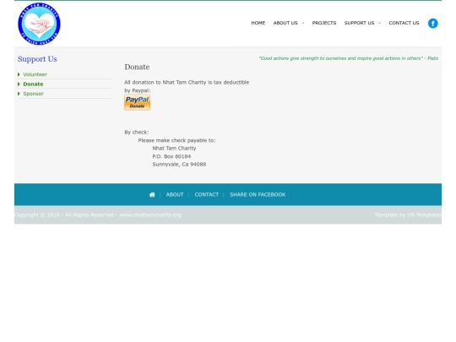
Task: Click the arrow beside Sponsor
Action: click(x=19, y=94)
